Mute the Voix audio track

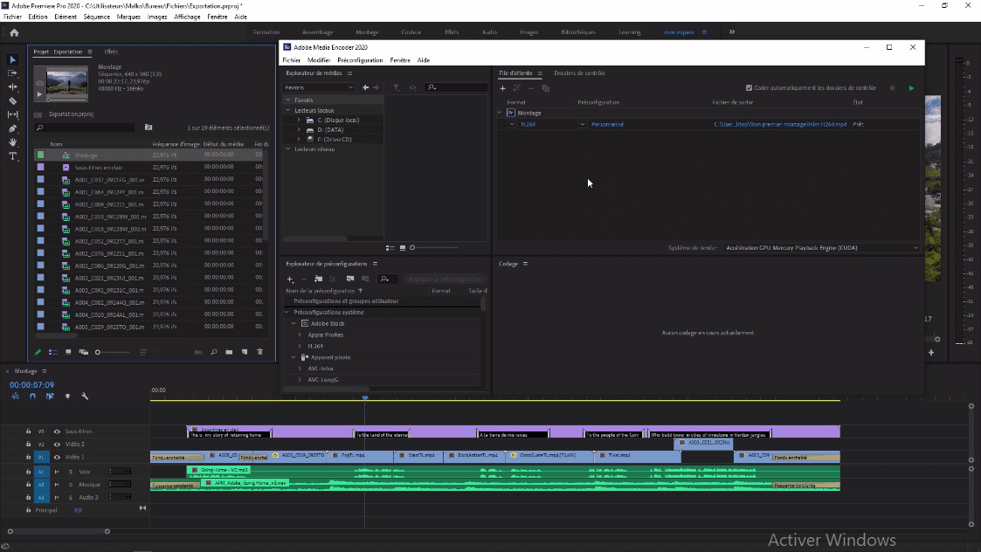(x=56, y=472)
